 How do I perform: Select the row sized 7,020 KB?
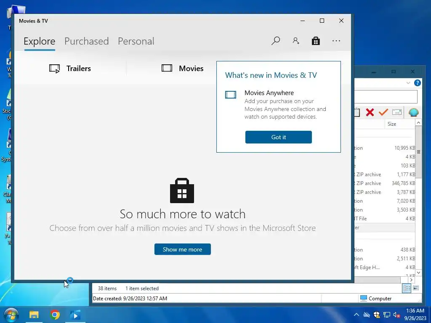pos(385,201)
